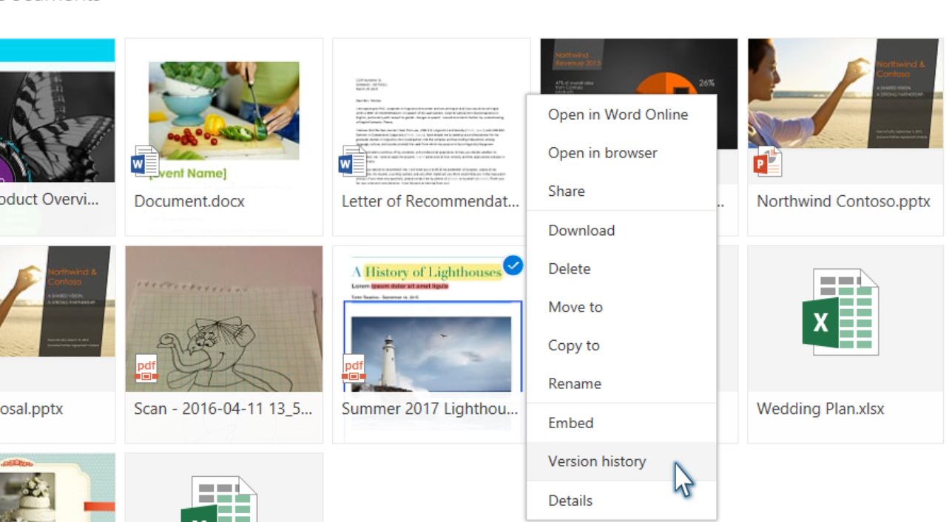Click the PDF icon on Summer 2017 Lighthouse file
Viewport: 952px width, 522px height.
click(354, 368)
